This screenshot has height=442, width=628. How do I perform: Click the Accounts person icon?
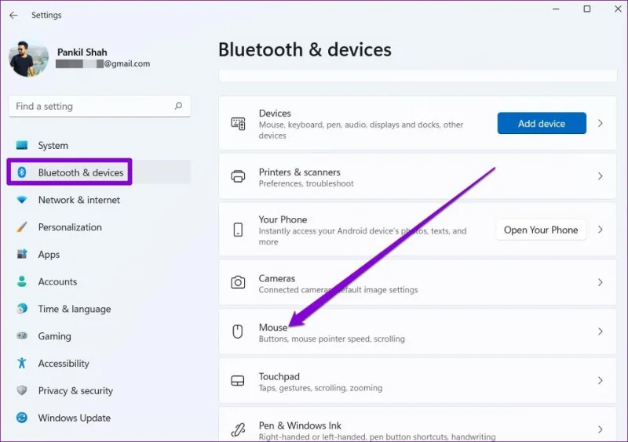click(22, 281)
